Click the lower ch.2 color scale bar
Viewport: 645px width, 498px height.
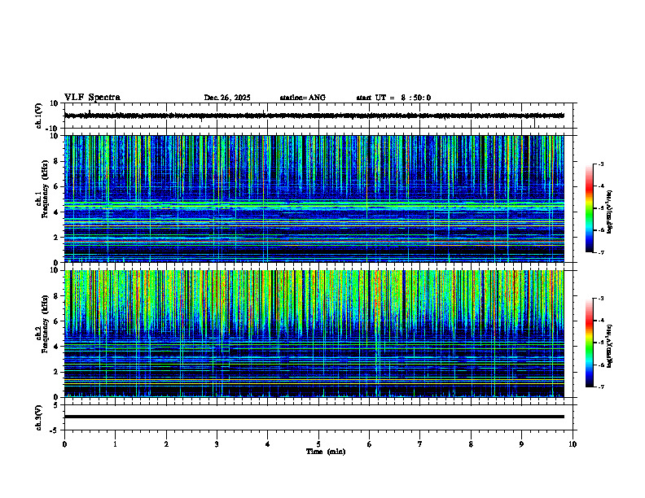[590, 343]
